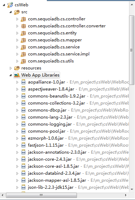Image resolution: width=135 pixels, height=200 pixels.
Task: Click the fastjson-1.1.15.jar jar icon
Action: [x=23, y=145]
